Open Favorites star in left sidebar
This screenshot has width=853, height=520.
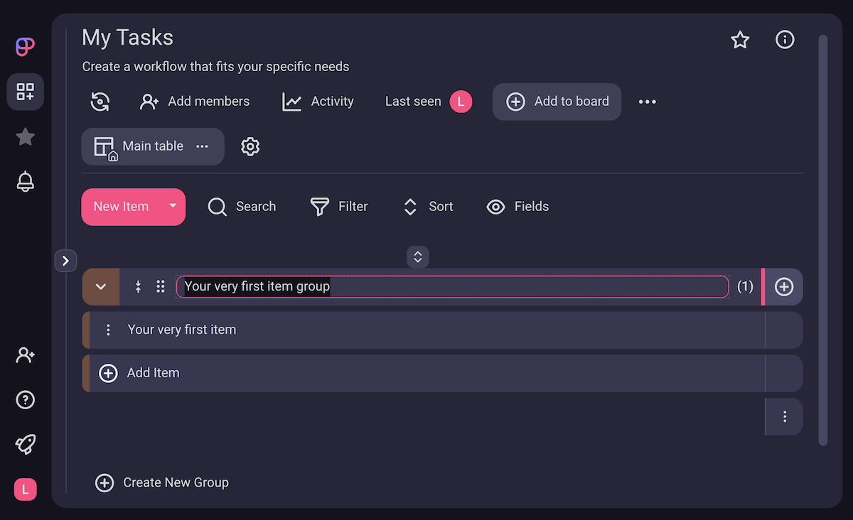26,136
